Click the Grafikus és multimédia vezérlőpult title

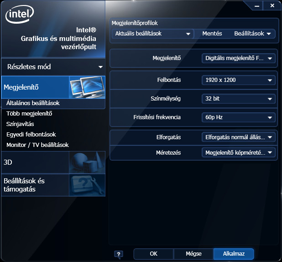click(x=58, y=43)
